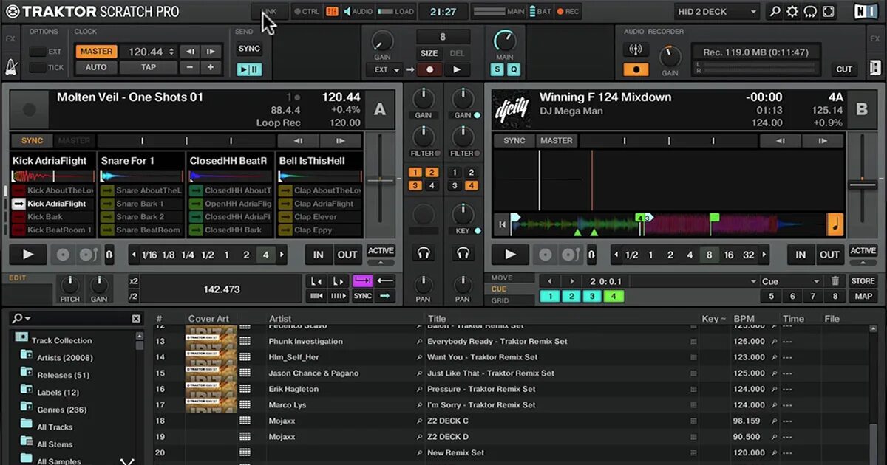Click Deck B headphone cue button
The width and height of the screenshot is (887, 465).
pos(463,253)
